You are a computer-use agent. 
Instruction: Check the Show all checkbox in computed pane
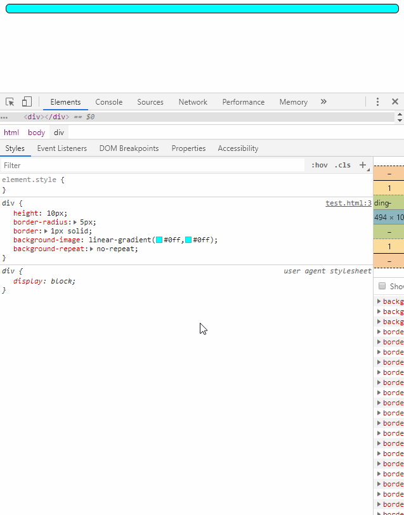tap(382, 286)
